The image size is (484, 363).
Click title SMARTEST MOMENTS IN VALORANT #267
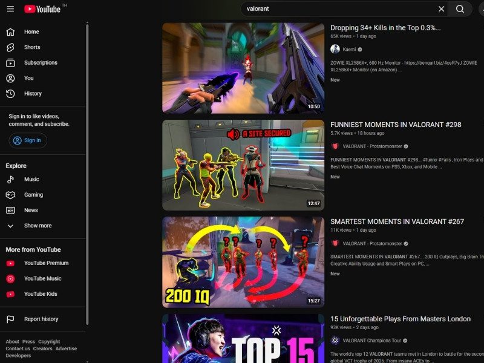(x=397, y=221)
